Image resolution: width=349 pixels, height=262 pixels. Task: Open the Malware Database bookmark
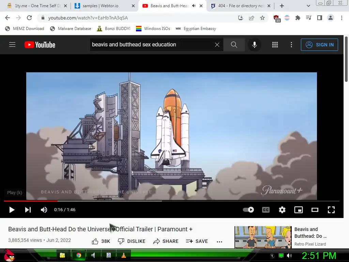pyautogui.click(x=71, y=29)
